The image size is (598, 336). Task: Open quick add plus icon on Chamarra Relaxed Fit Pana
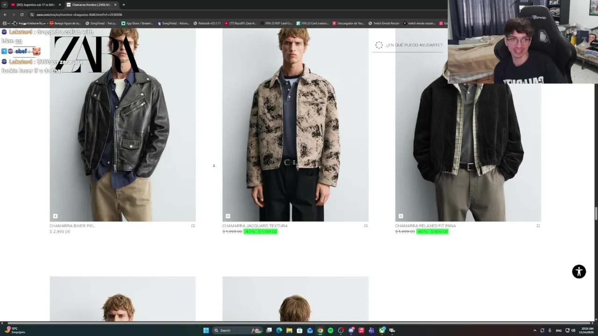[x=400, y=216]
